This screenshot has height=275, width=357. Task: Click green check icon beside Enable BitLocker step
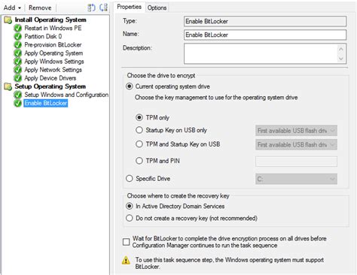[x=18, y=103]
